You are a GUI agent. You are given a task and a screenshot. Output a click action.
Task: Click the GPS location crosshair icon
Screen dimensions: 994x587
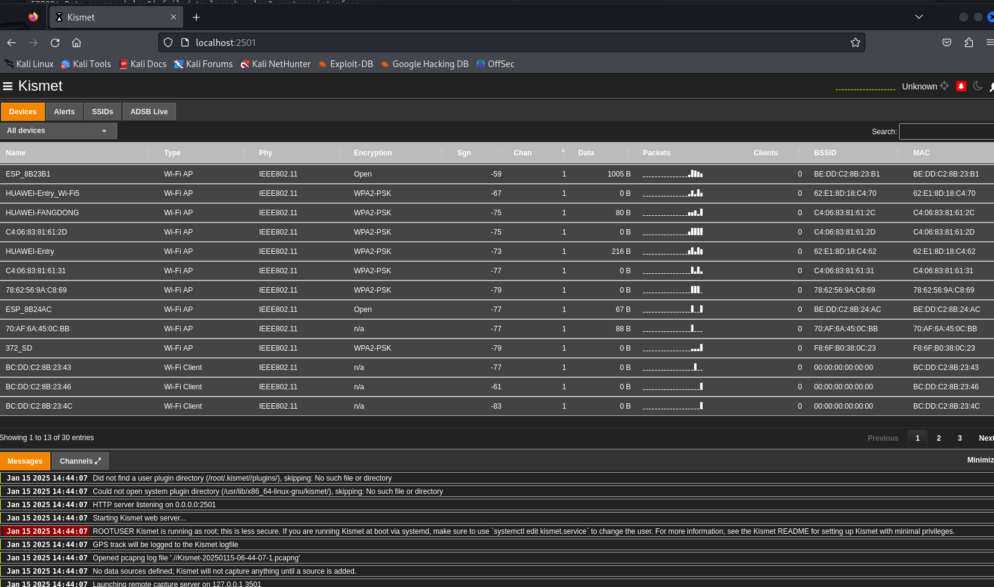[x=944, y=86]
